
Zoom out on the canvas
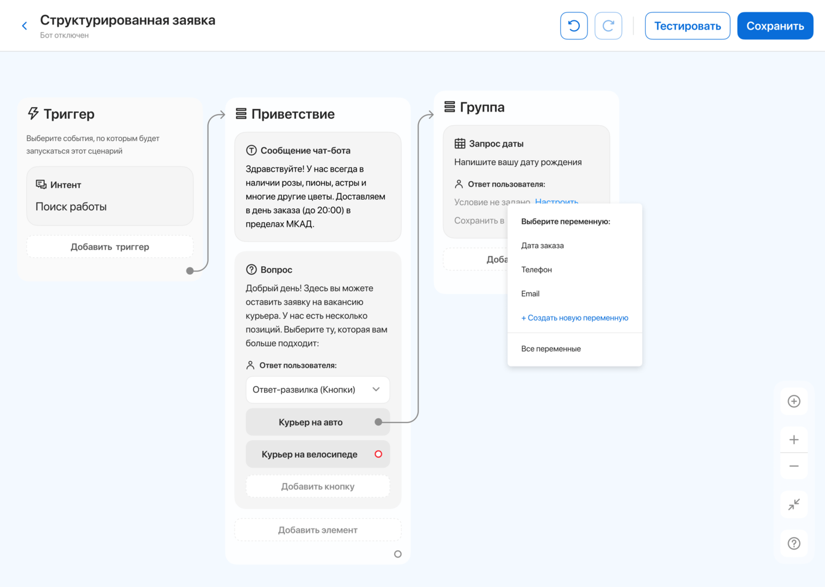pyautogui.click(x=794, y=466)
